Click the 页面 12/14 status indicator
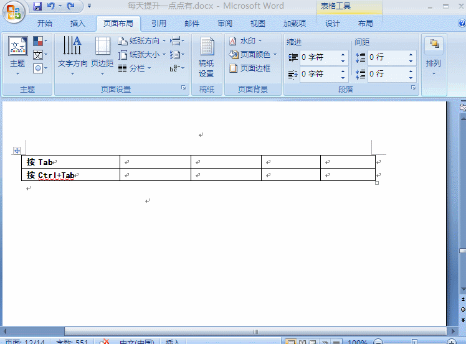466x344 pixels. tap(25, 342)
